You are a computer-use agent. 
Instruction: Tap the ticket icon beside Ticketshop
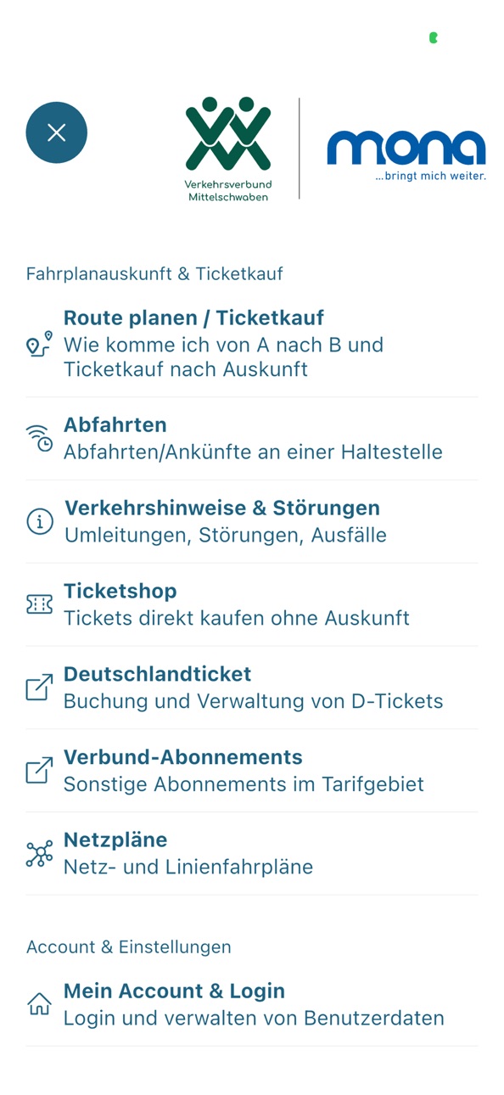click(39, 604)
